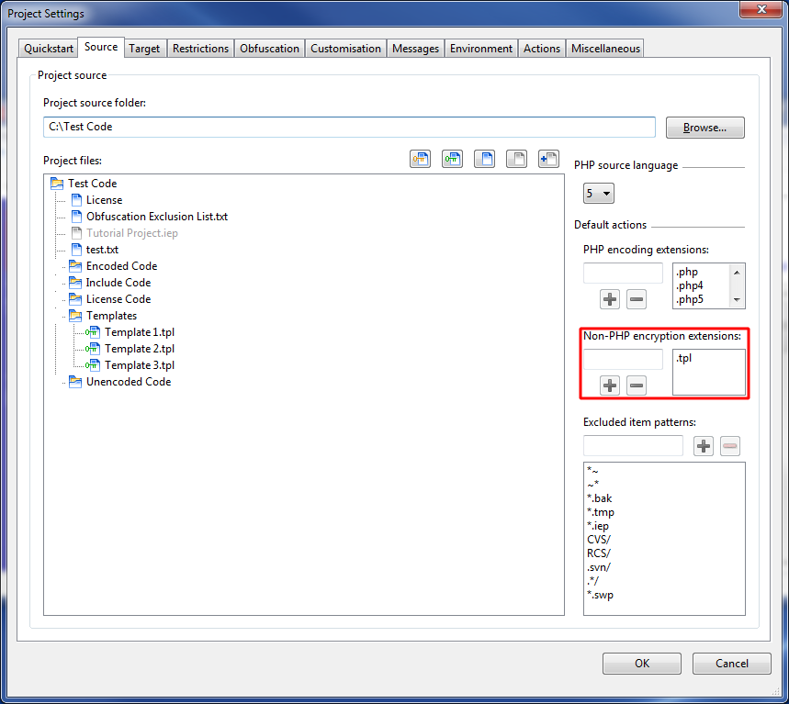Select Template 2.tpl in project files
This screenshot has height=704, width=789.
[139, 349]
